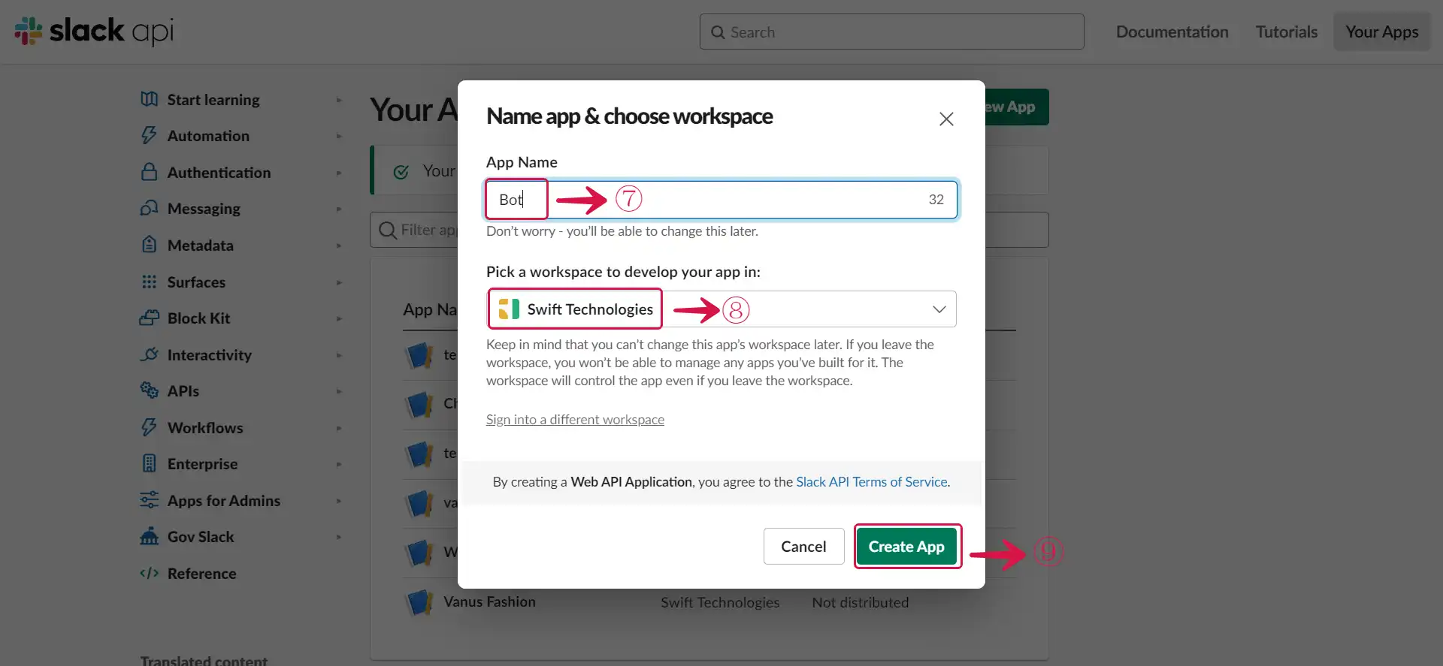The image size is (1443, 666).
Task: Expand the APIs section arrow
Action: click(x=339, y=391)
